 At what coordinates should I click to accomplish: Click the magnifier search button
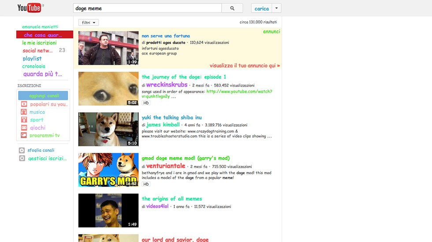pos(232,8)
